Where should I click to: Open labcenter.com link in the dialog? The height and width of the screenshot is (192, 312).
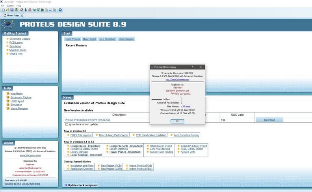click(x=177, y=79)
